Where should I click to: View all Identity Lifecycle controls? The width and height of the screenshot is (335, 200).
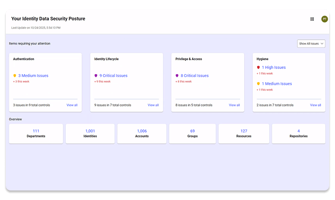[153, 105]
